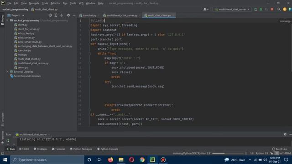Open the Refactor menu
This screenshot has width=292, height=164.
(x=55, y=3)
